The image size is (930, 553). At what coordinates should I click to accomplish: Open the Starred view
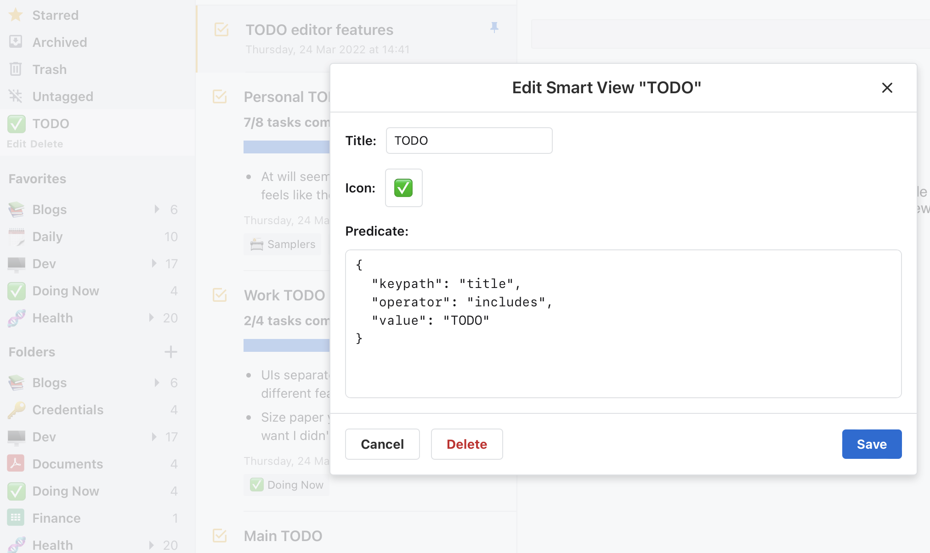(x=55, y=15)
